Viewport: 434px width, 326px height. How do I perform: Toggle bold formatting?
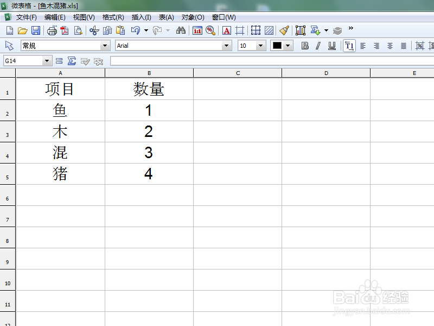[x=305, y=46]
